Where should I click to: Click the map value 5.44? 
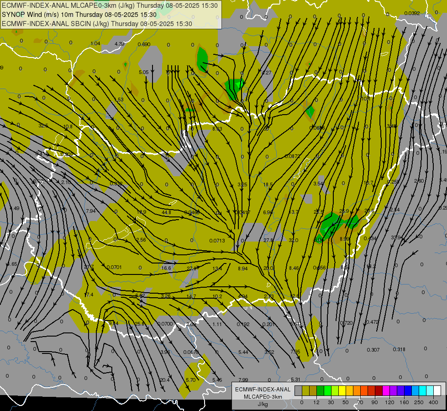coord(243,352)
